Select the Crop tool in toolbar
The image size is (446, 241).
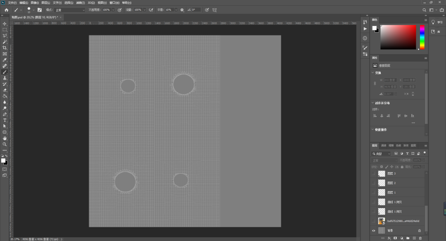click(x=5, y=48)
